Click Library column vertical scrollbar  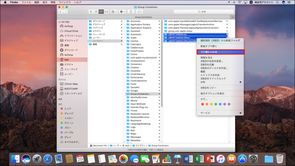[x=162, y=64]
